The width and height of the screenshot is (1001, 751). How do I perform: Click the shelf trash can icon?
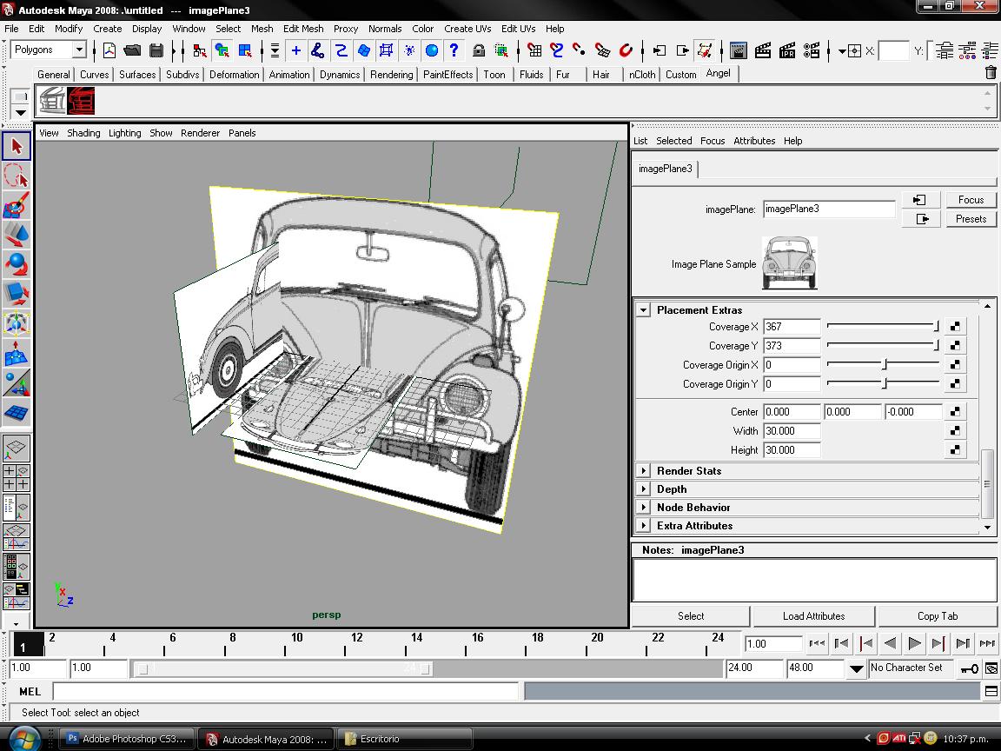[x=991, y=73]
